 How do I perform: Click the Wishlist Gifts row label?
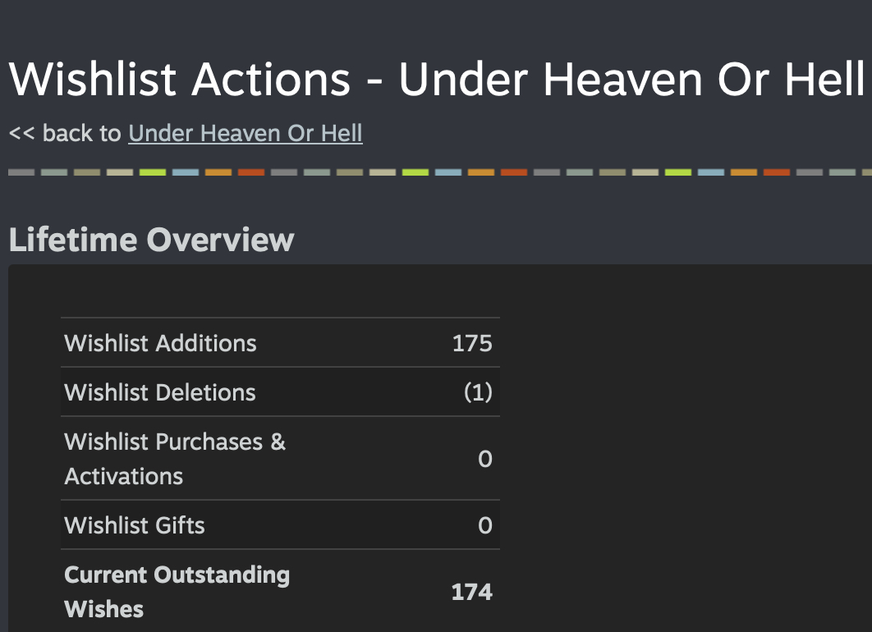click(x=135, y=525)
